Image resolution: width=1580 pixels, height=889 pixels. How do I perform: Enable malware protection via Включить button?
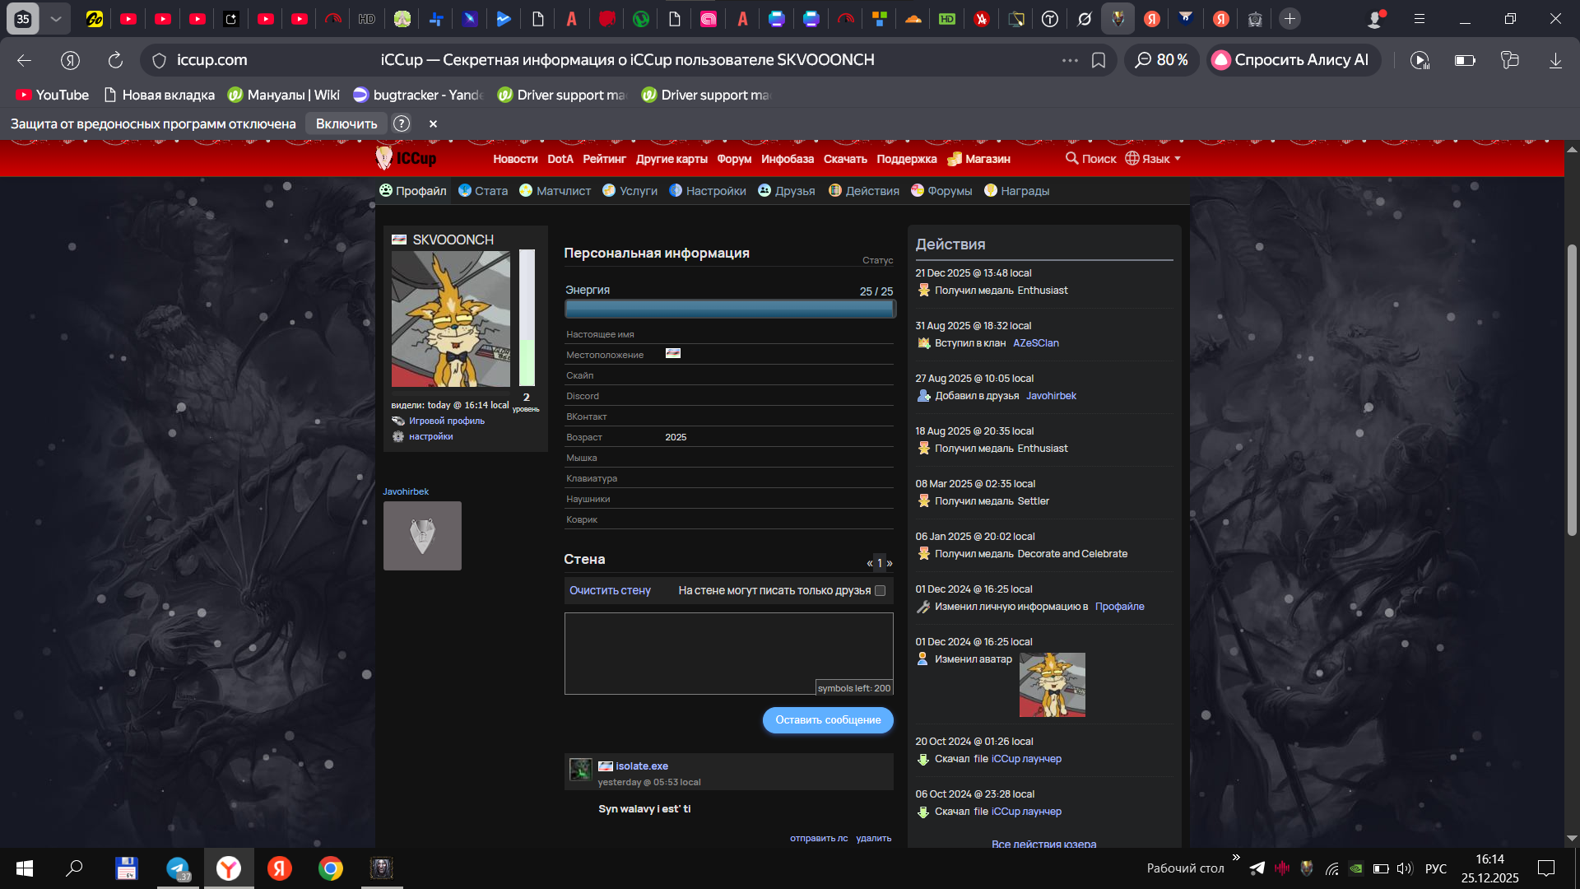[x=346, y=123]
